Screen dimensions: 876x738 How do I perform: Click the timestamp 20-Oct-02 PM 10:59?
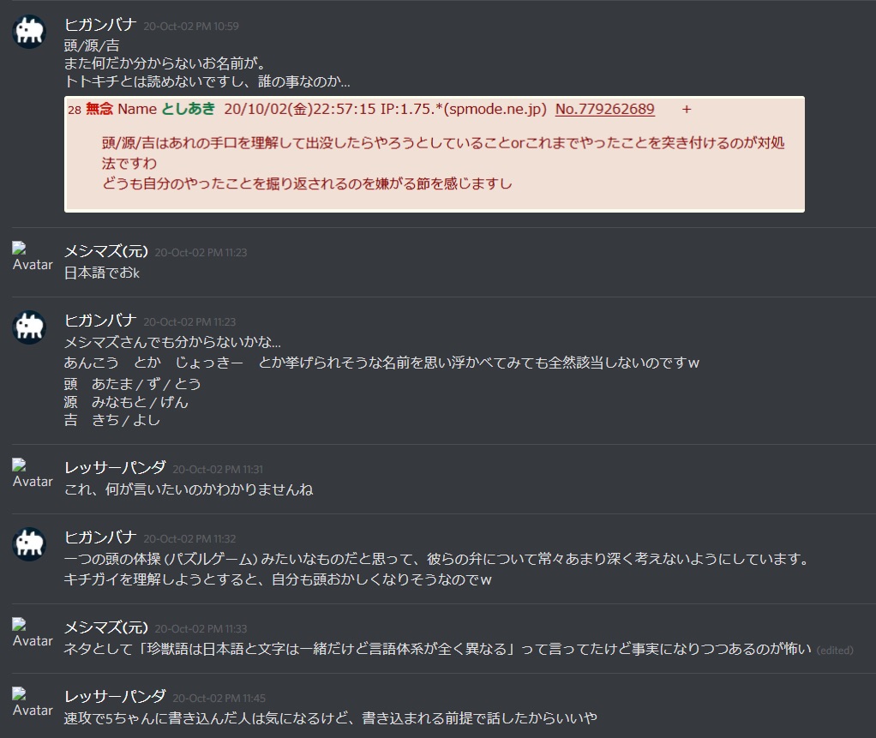tap(191, 27)
